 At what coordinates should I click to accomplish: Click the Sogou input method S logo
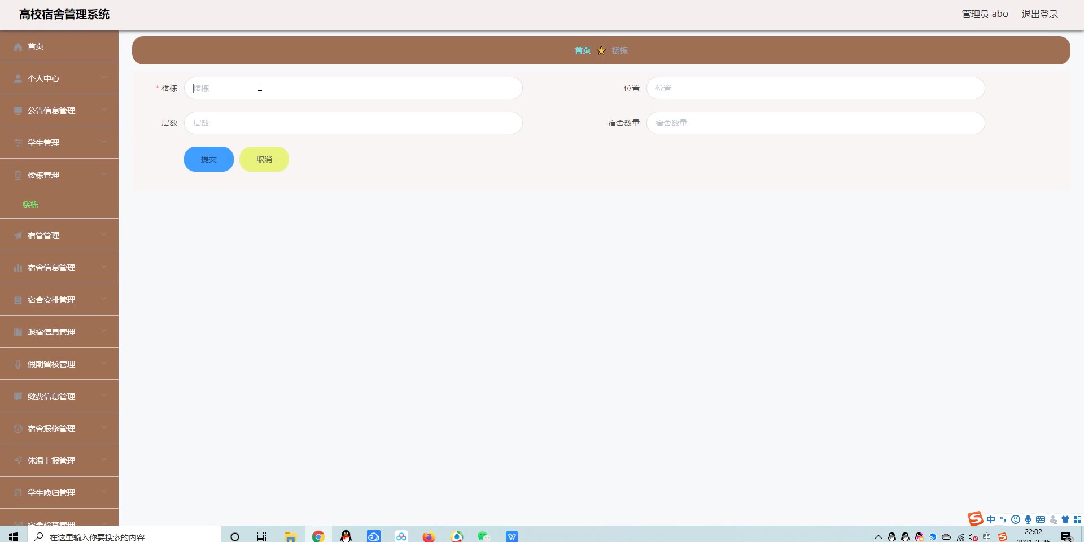pos(975,519)
